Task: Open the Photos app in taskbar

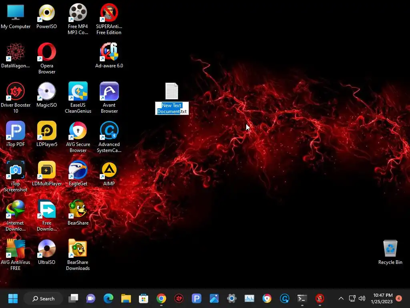Action: [214, 298]
